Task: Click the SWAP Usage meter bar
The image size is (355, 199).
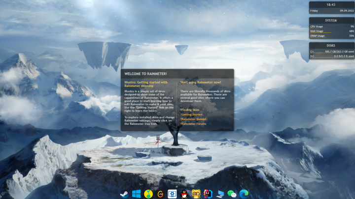Action: (332, 36)
